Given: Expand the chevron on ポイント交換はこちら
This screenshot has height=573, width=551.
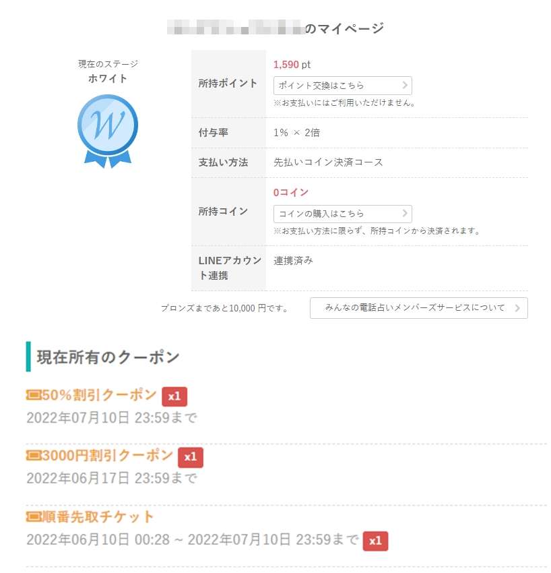Looking at the screenshot, I should point(403,85).
